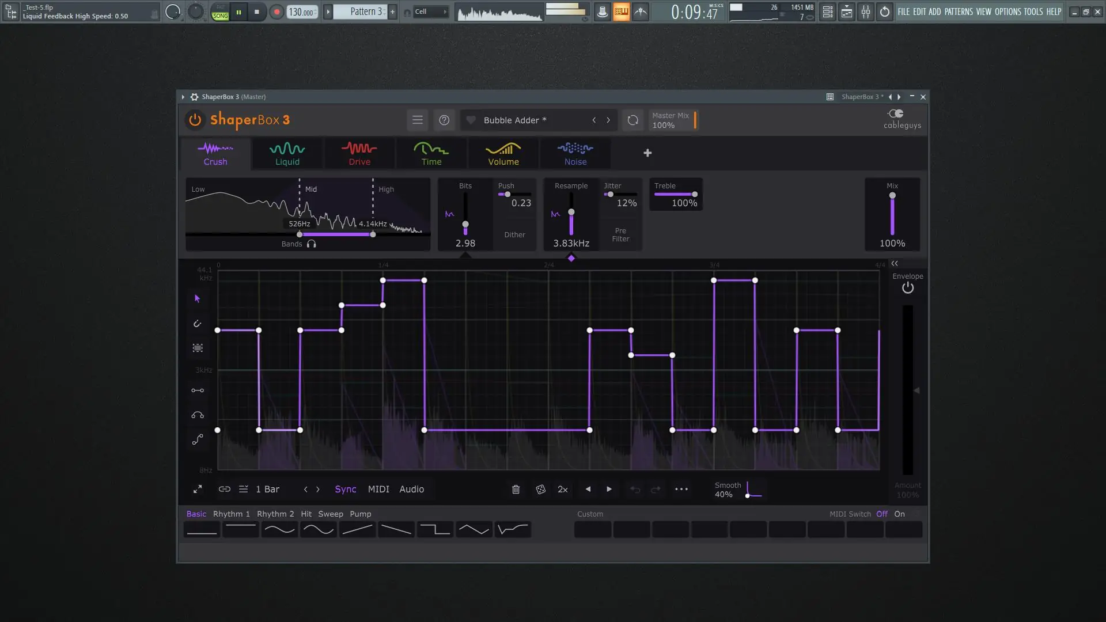The image size is (1106, 622).
Task: Select the MIDI trigger mode
Action: click(x=378, y=489)
